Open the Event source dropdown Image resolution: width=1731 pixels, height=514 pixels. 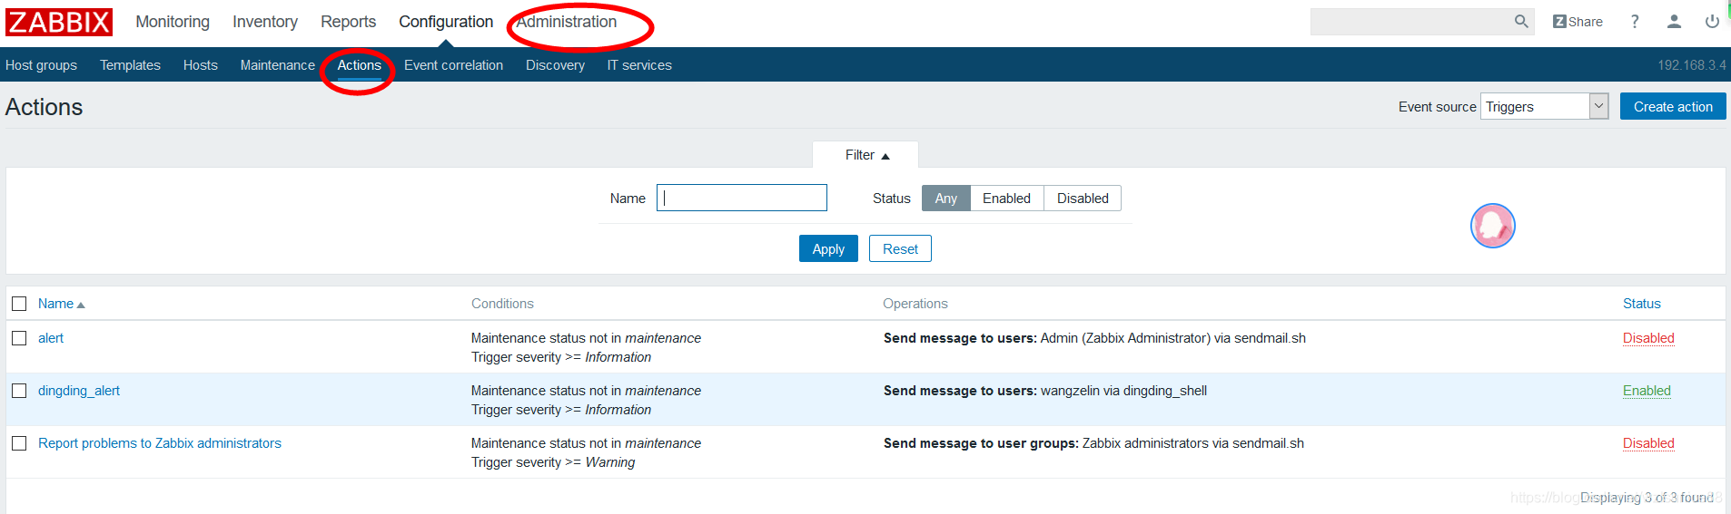[1544, 106]
